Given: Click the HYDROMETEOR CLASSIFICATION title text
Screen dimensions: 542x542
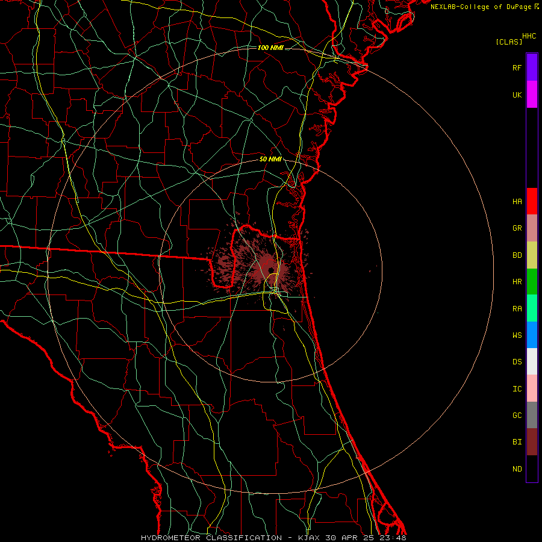Looking at the screenshot, I should click(x=211, y=538).
